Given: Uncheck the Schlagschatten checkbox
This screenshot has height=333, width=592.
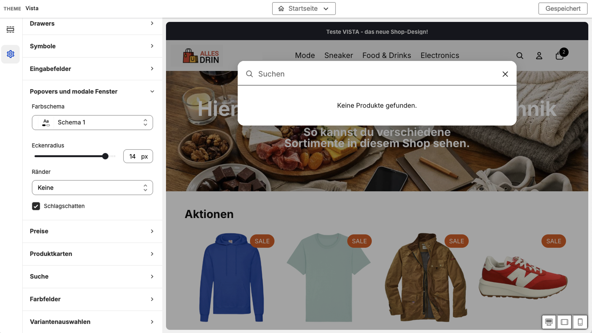Looking at the screenshot, I should pyautogui.click(x=36, y=206).
